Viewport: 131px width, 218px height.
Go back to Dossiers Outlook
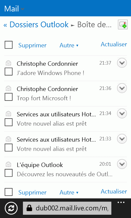coord(36,25)
